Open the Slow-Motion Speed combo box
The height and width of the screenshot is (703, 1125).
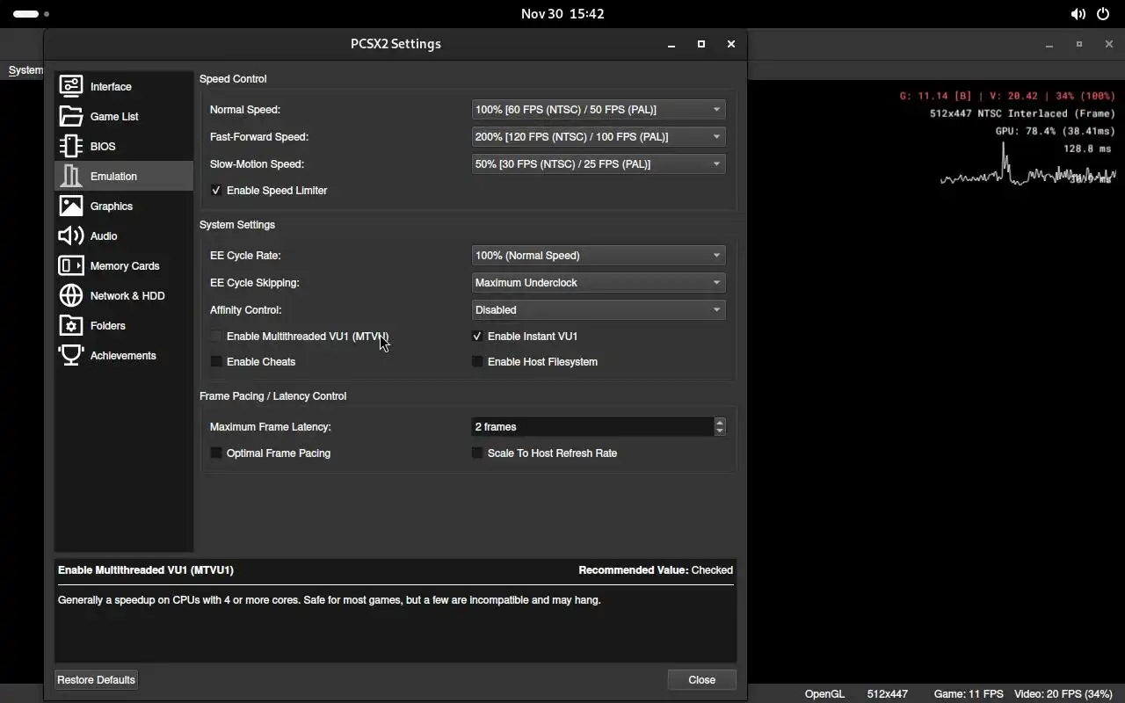click(599, 163)
